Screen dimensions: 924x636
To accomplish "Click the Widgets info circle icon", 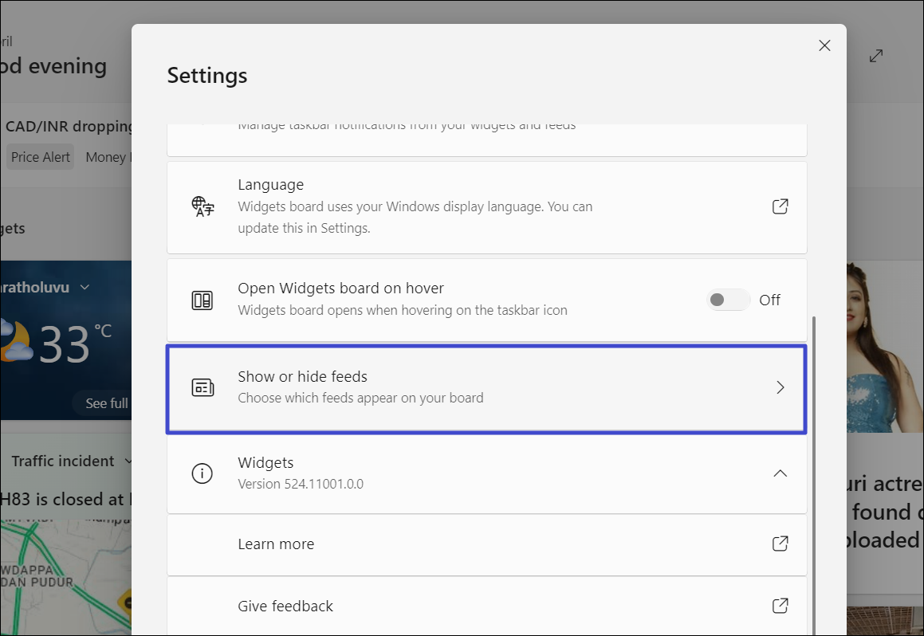I will (x=202, y=473).
